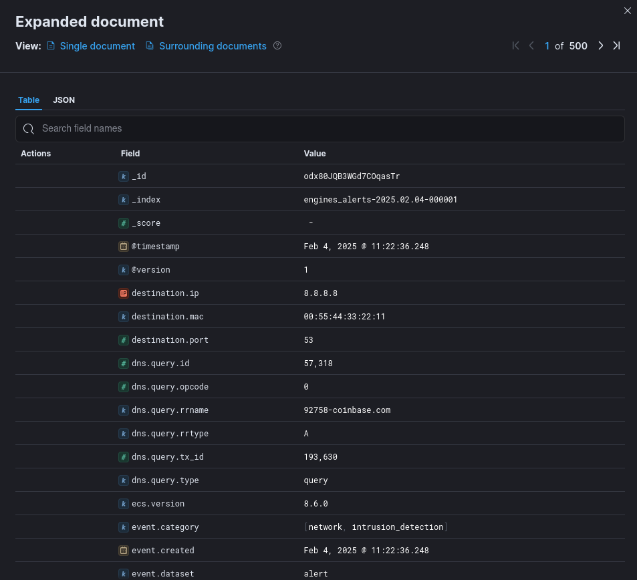637x580 pixels.
Task: Close the Expanded document flyout
Action: tap(627, 11)
